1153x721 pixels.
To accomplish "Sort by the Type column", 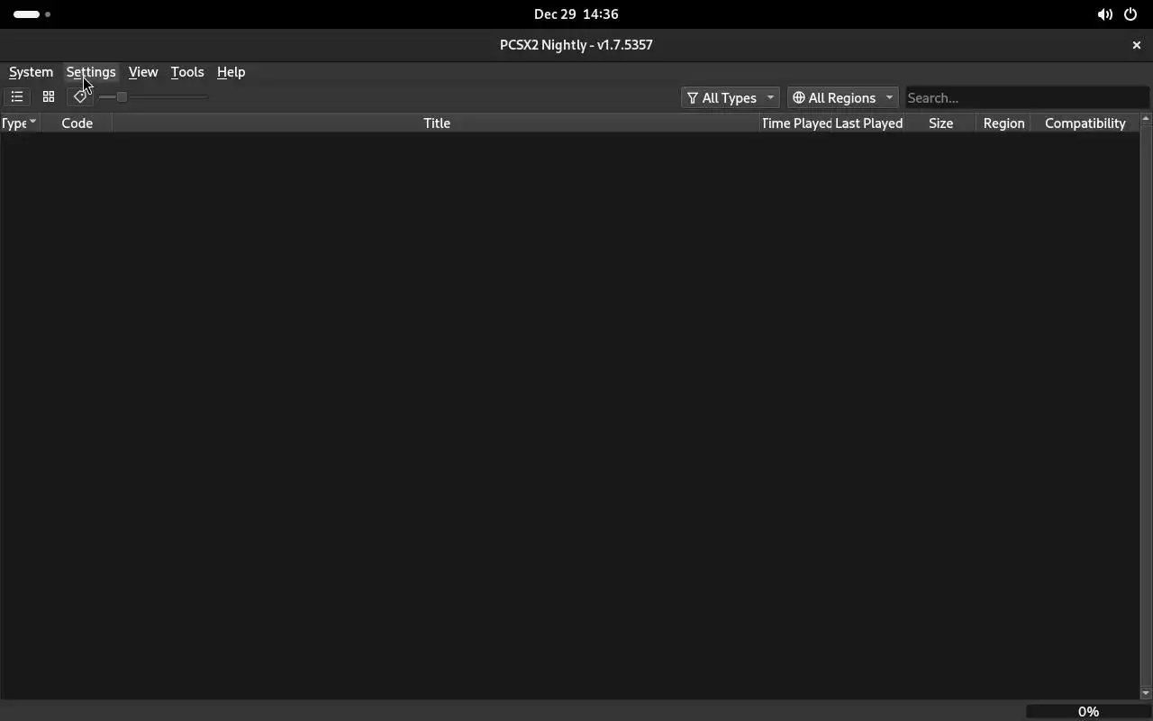I will 19,123.
